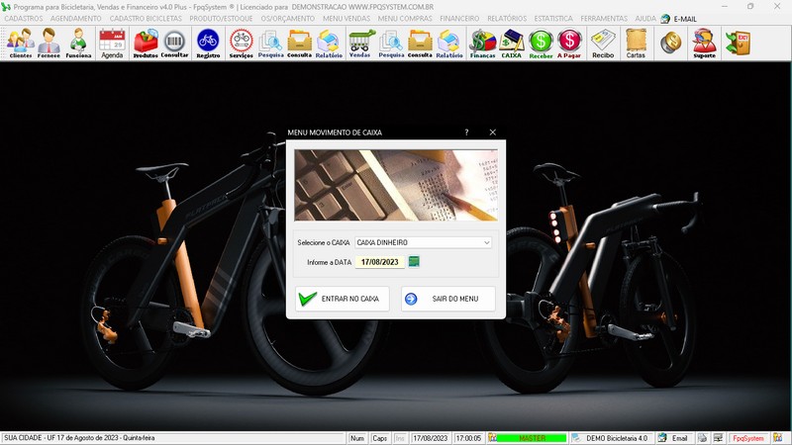
Task: Click the ENTRAR NO CAIXA button
Action: [343, 299]
